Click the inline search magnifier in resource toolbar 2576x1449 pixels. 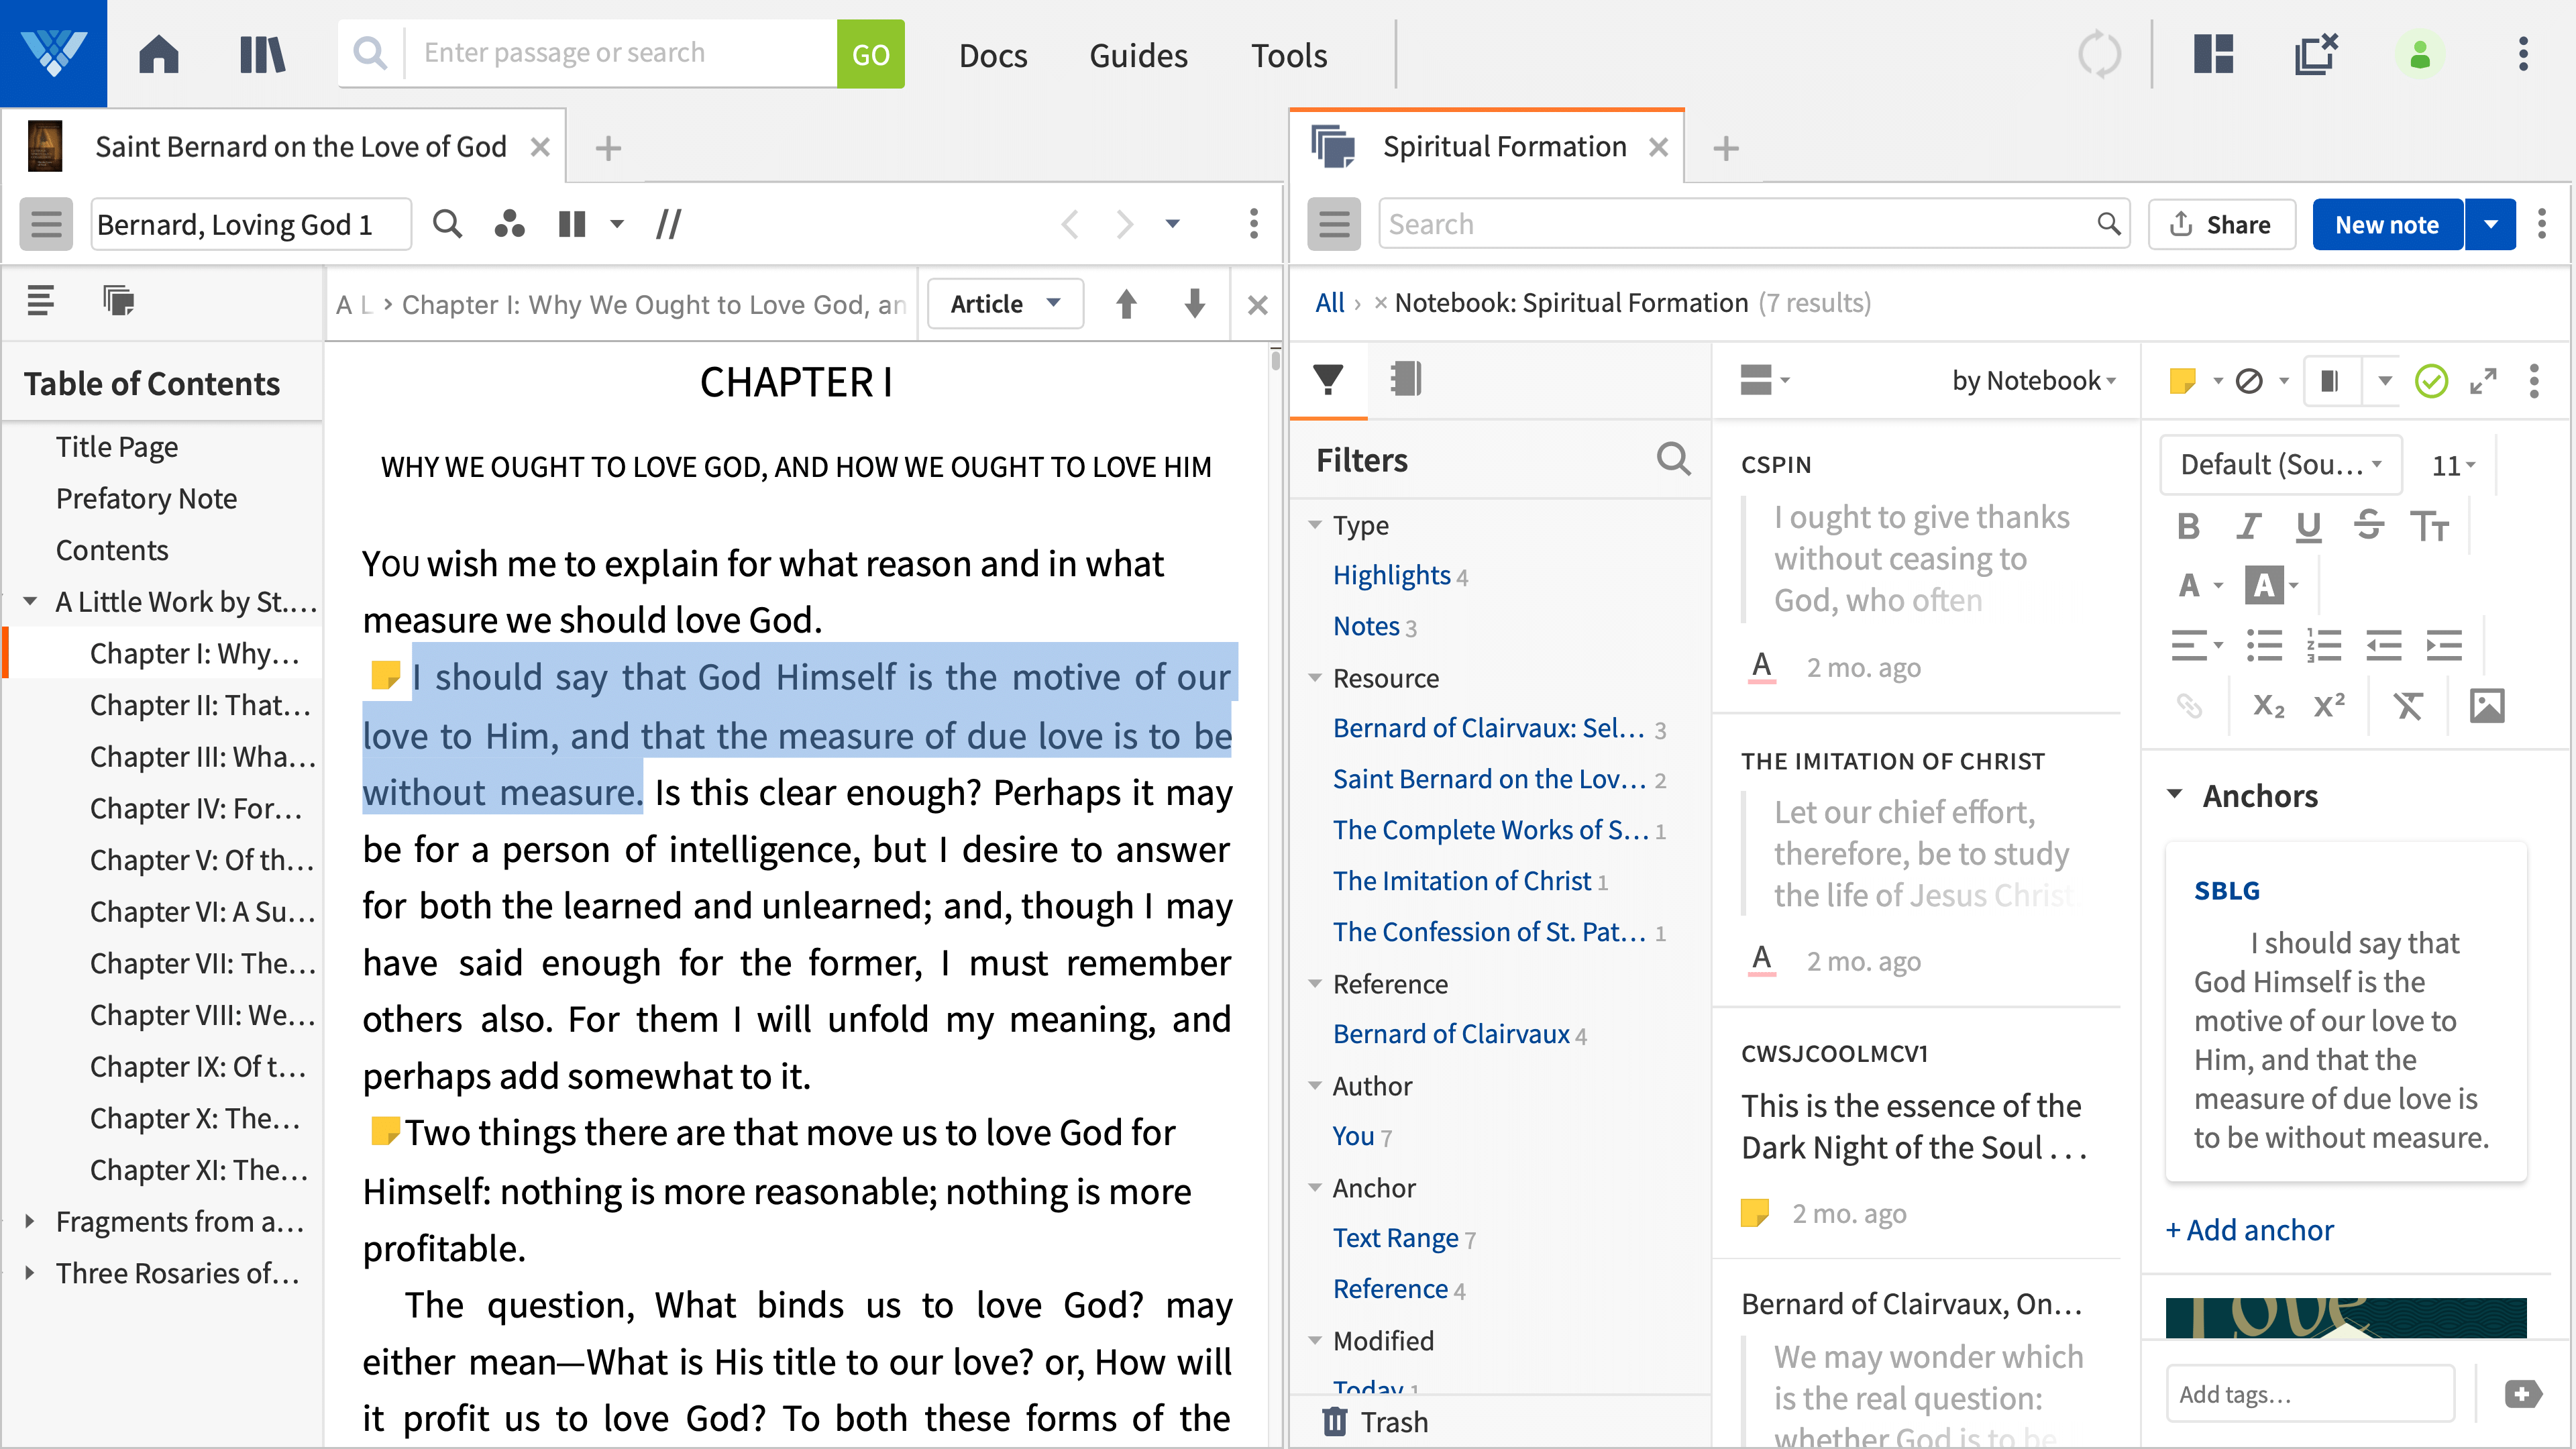point(447,224)
